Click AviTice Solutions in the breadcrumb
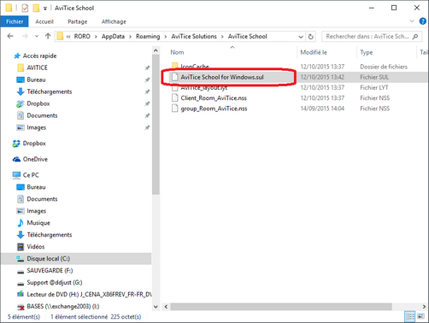 click(194, 37)
